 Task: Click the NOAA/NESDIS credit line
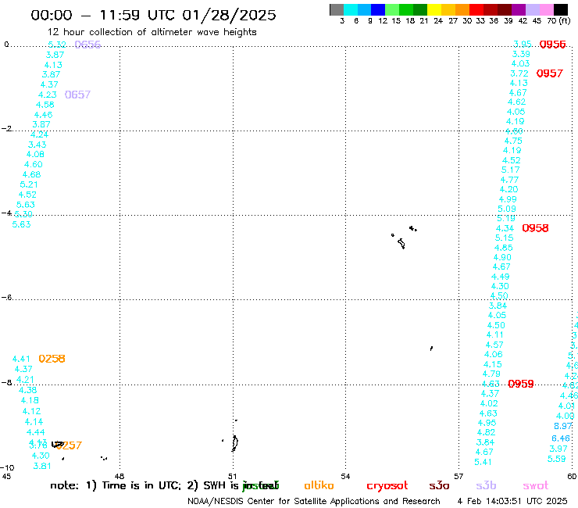point(314,502)
